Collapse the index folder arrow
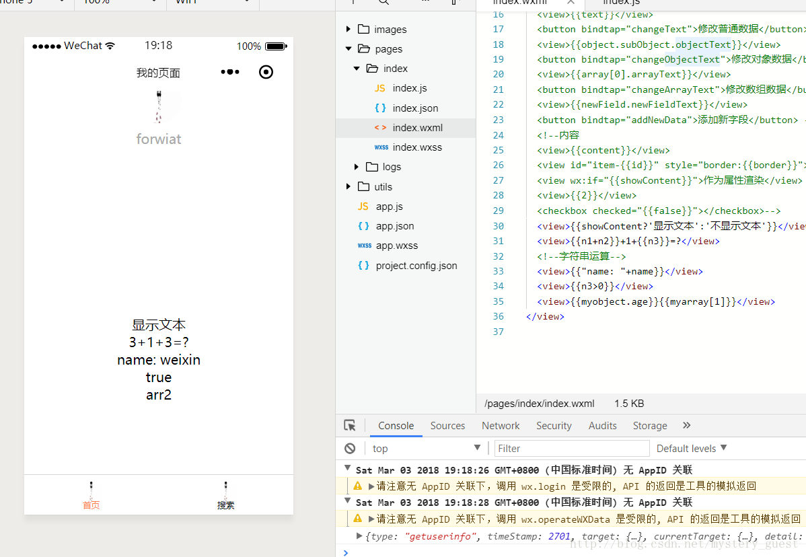This screenshot has width=806, height=557. tap(357, 69)
